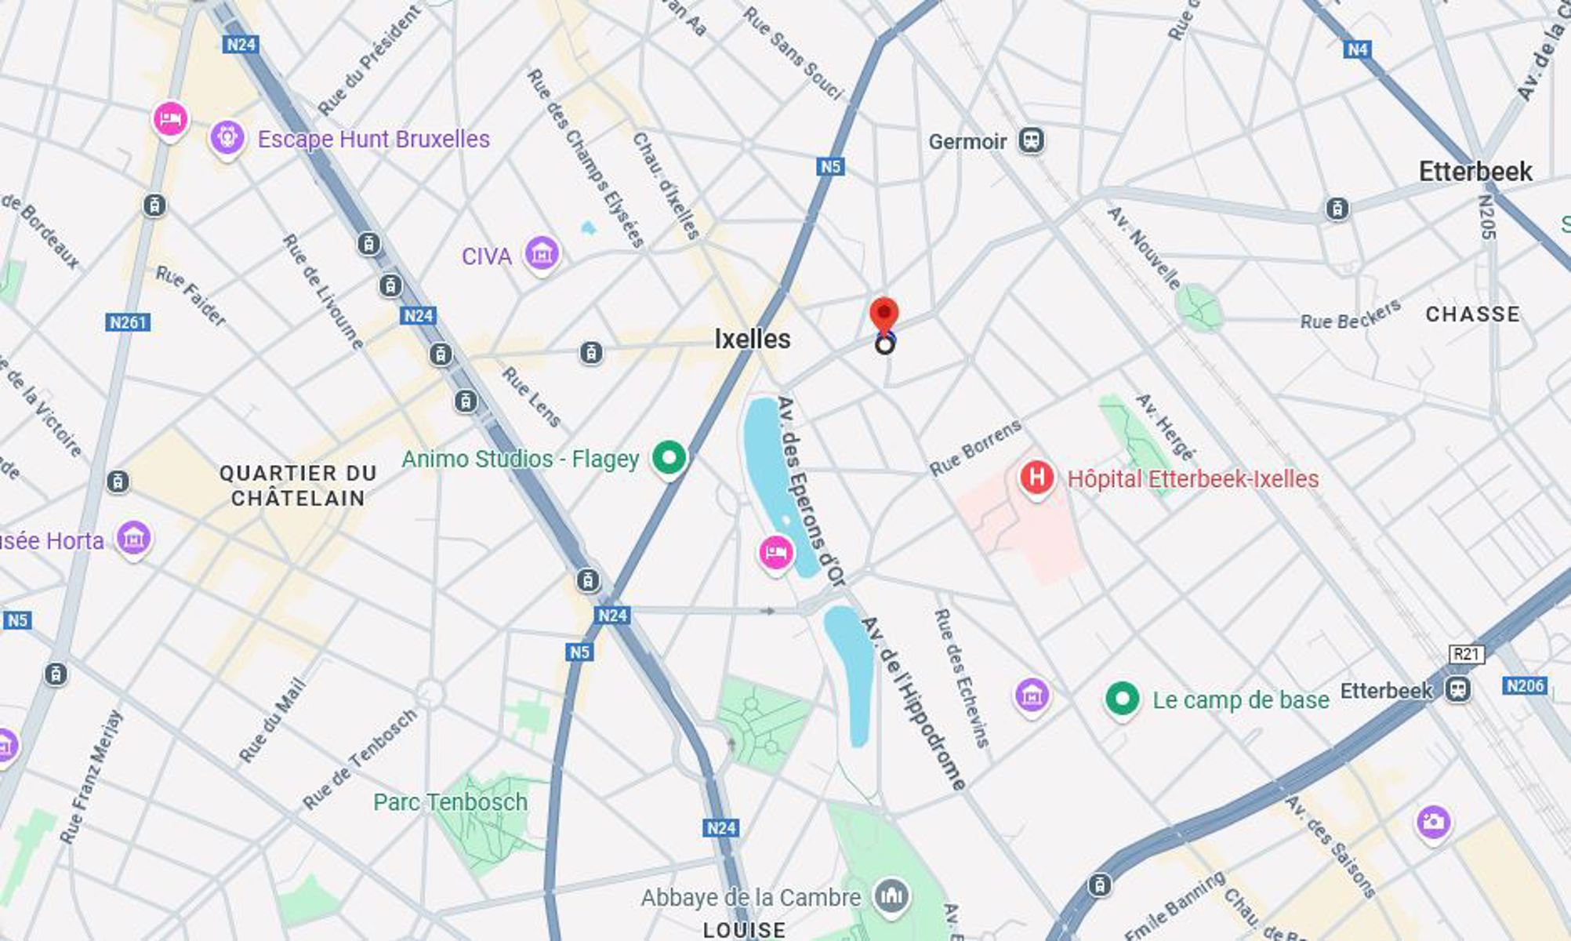This screenshot has height=941, width=1571.
Task: Click the pink hotel icon beside the pond
Action: click(x=775, y=553)
